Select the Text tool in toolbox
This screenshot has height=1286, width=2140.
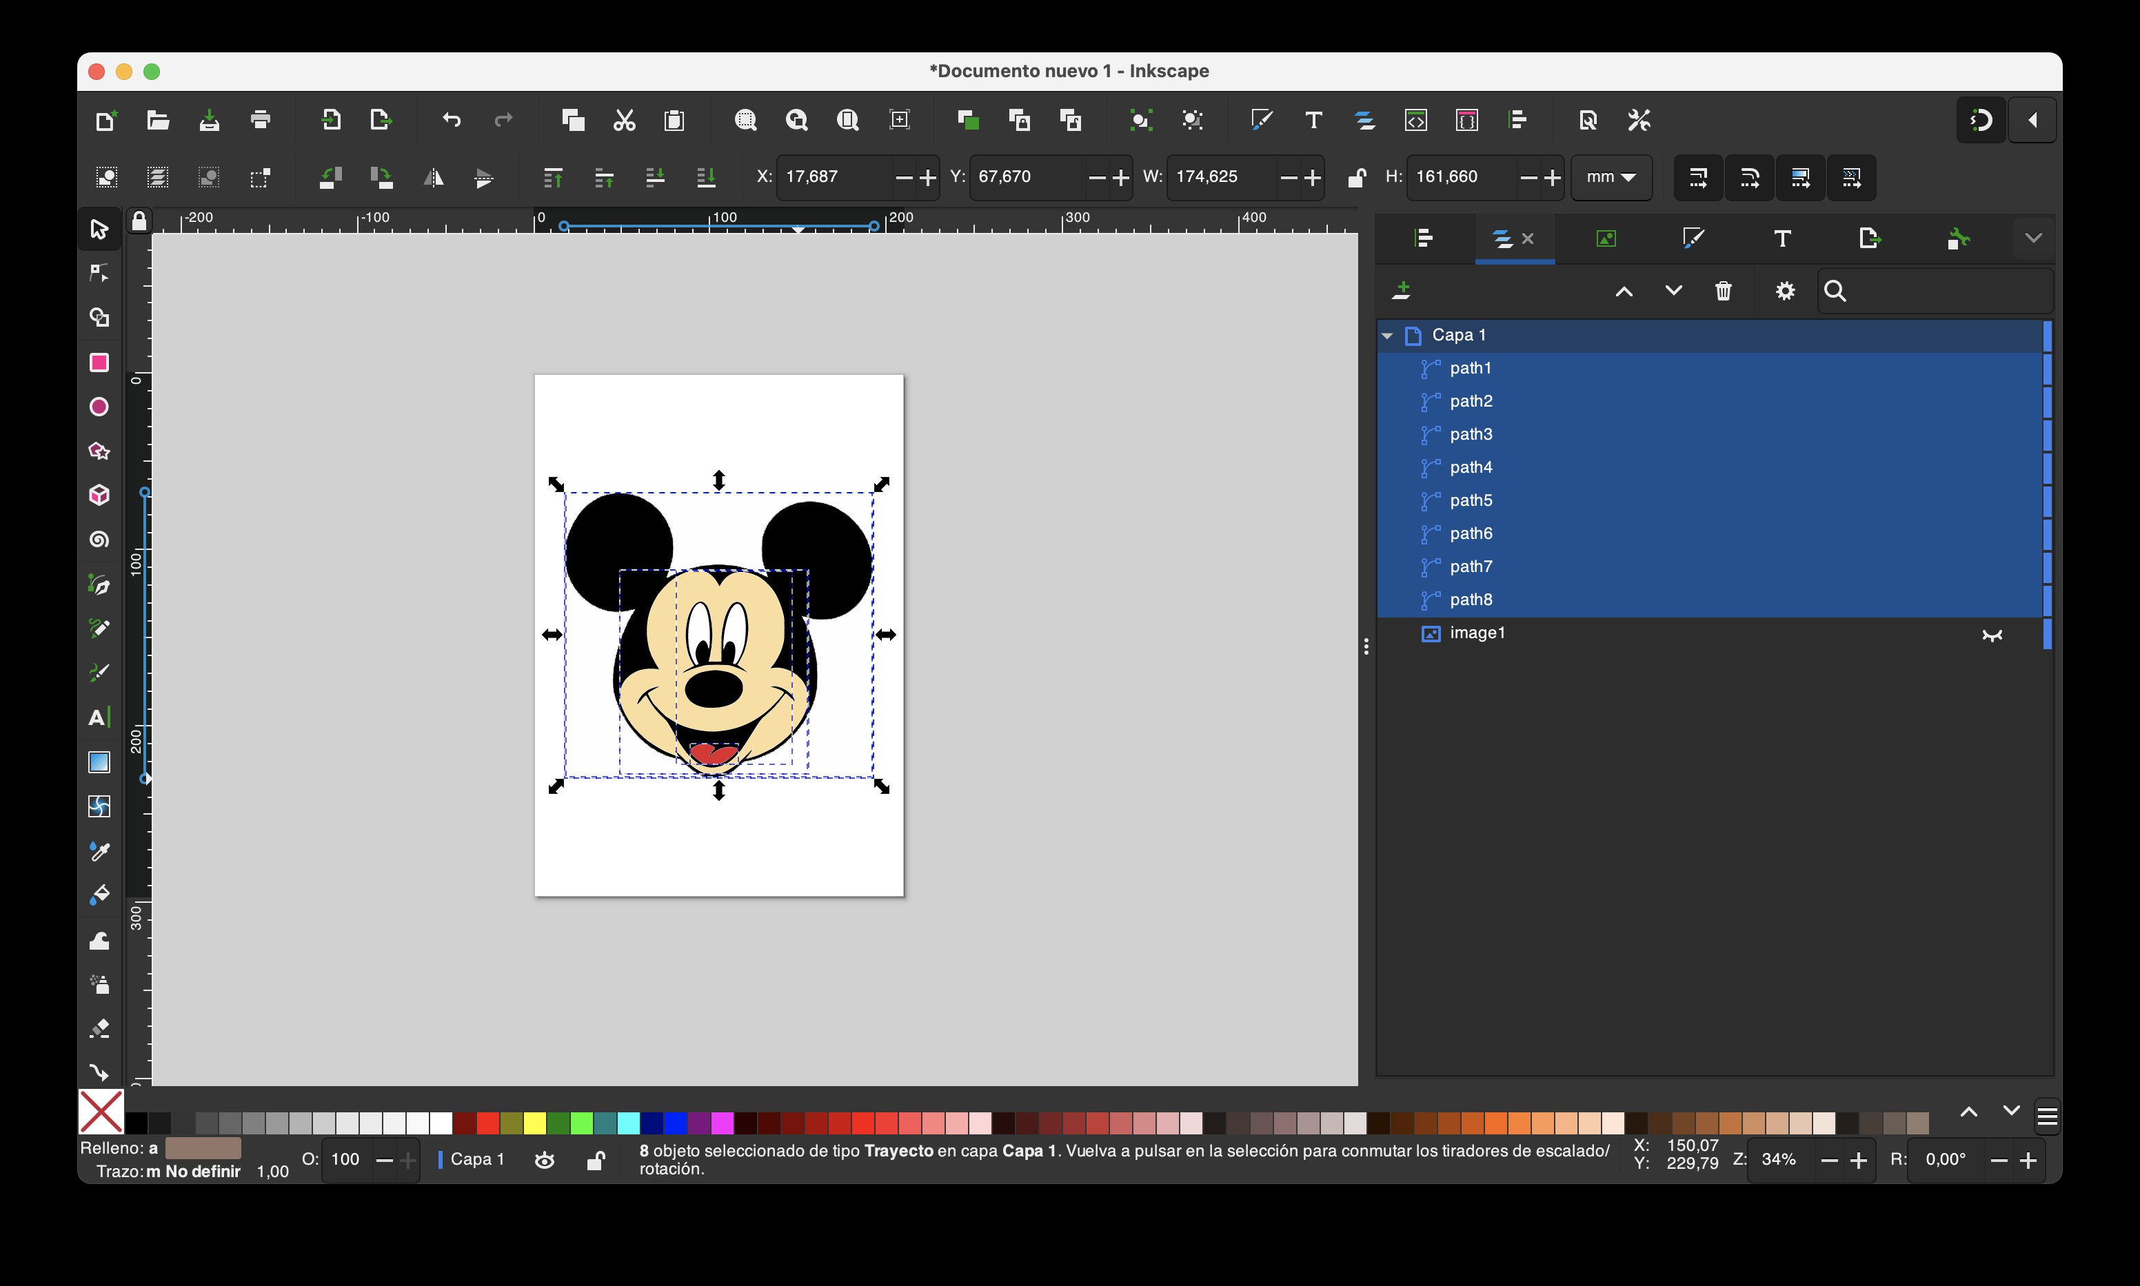[x=99, y=717]
